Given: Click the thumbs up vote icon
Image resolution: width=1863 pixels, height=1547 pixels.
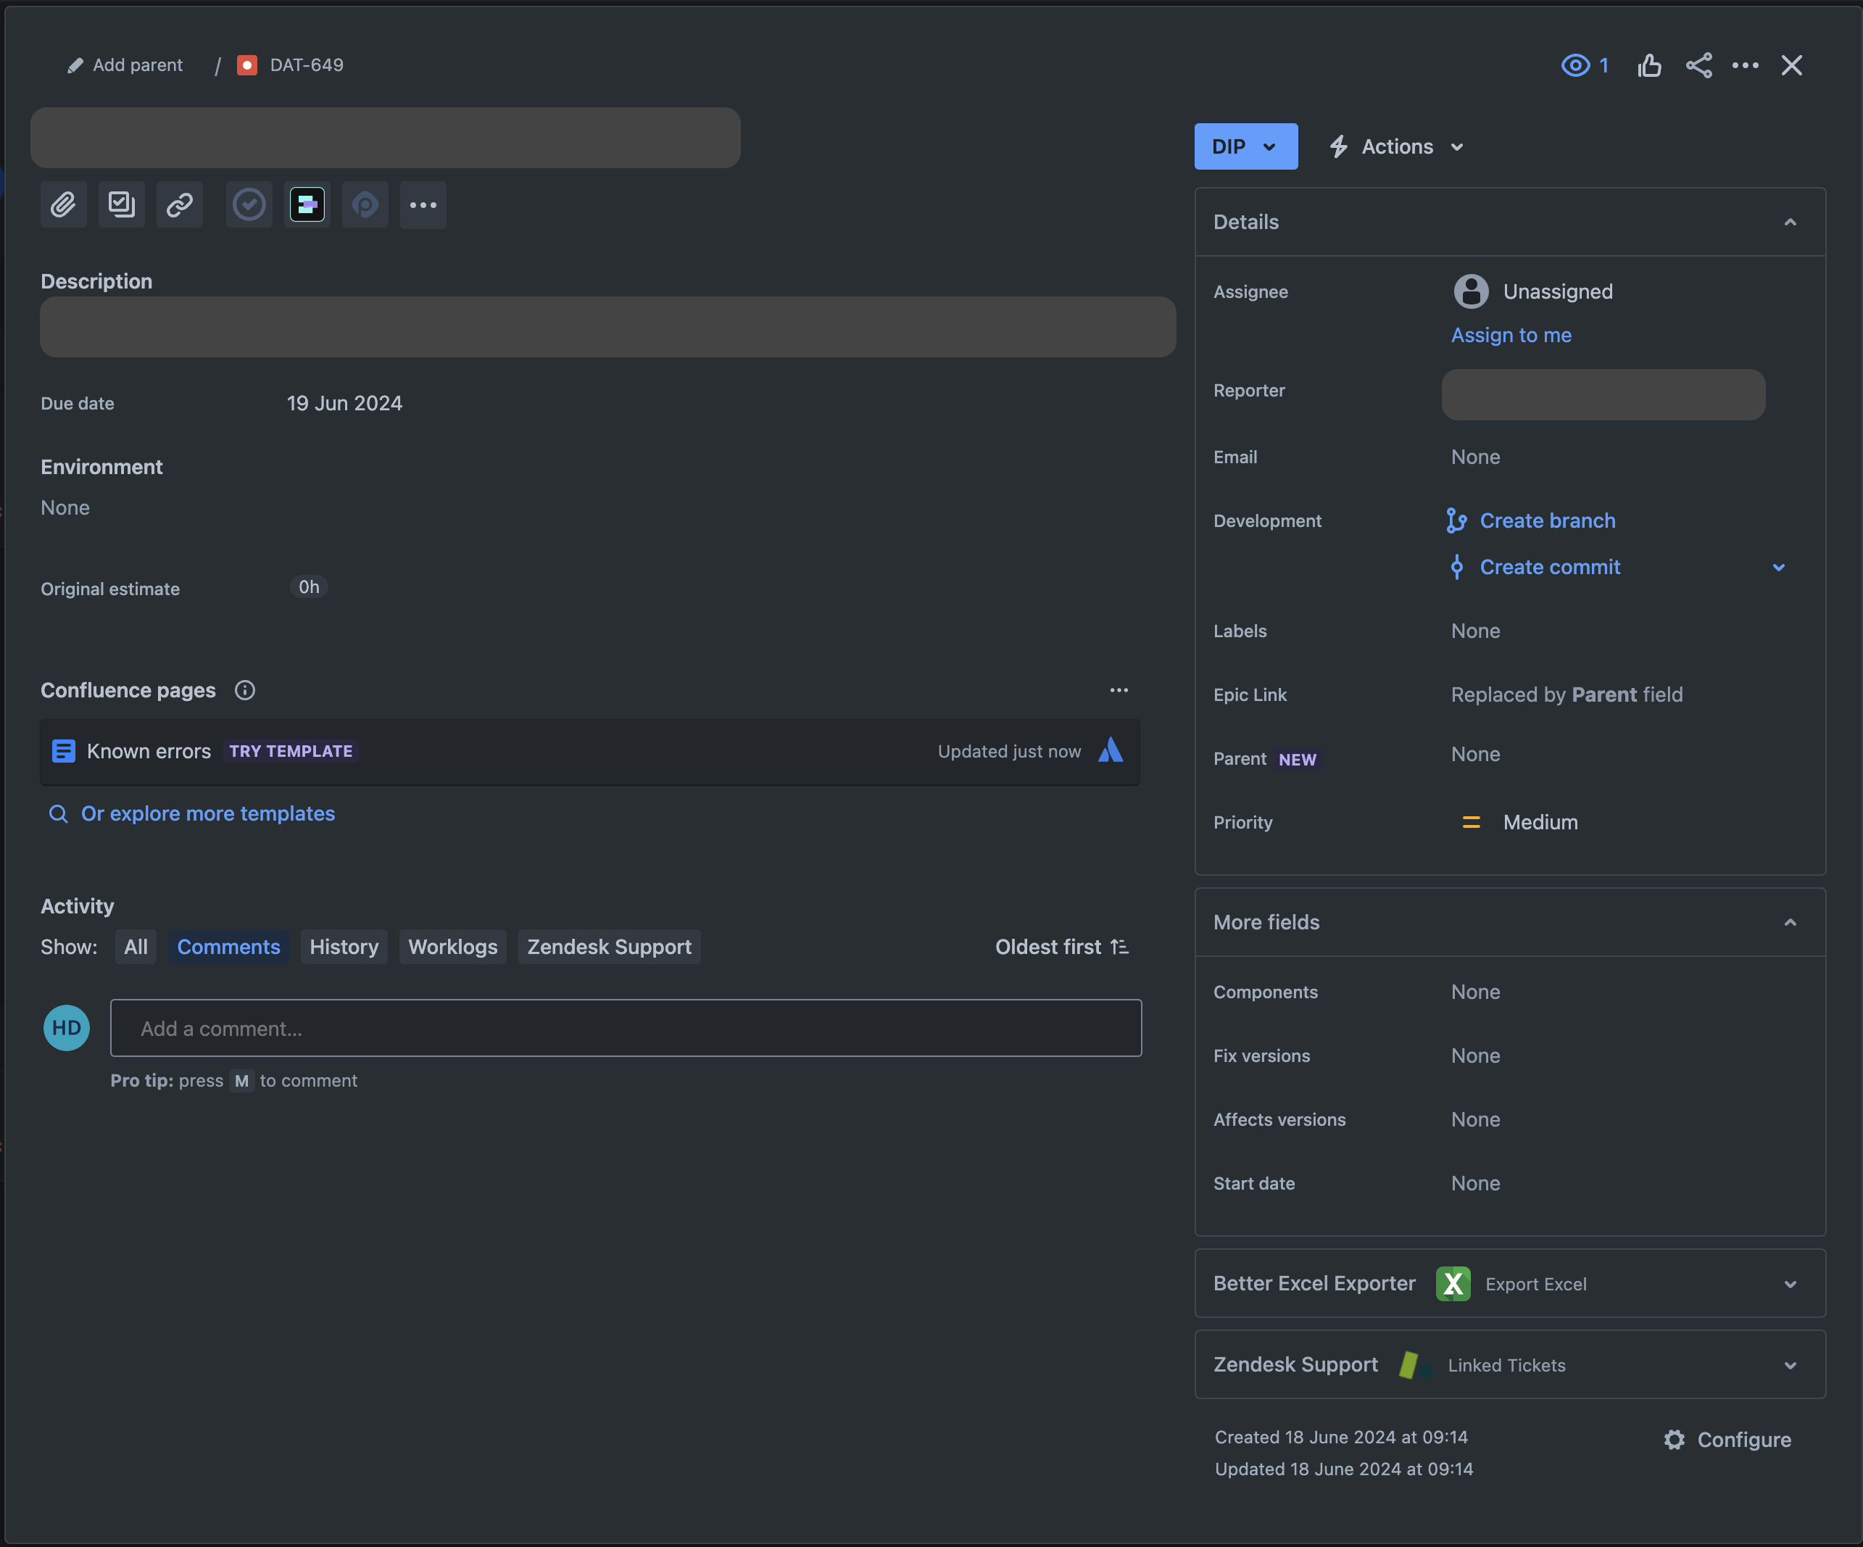Looking at the screenshot, I should [x=1649, y=66].
